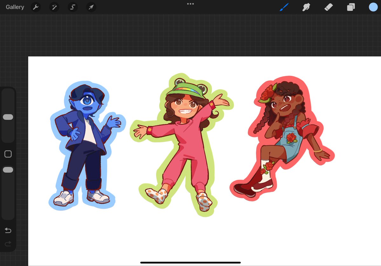Viewport: 381px width, 266px height.
Task: Open the Adjustments magic wand menu
Action: pyautogui.click(x=54, y=7)
